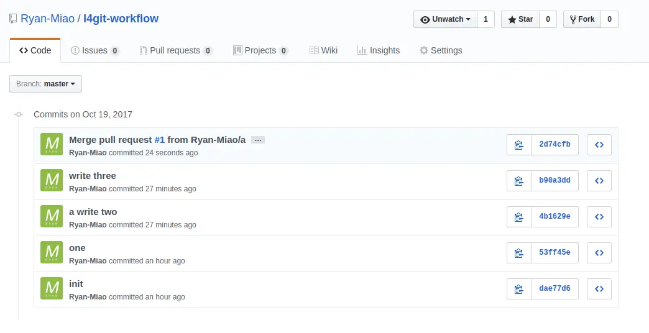Expand the merge commit description ellipsis
649x333 pixels.
click(258, 140)
